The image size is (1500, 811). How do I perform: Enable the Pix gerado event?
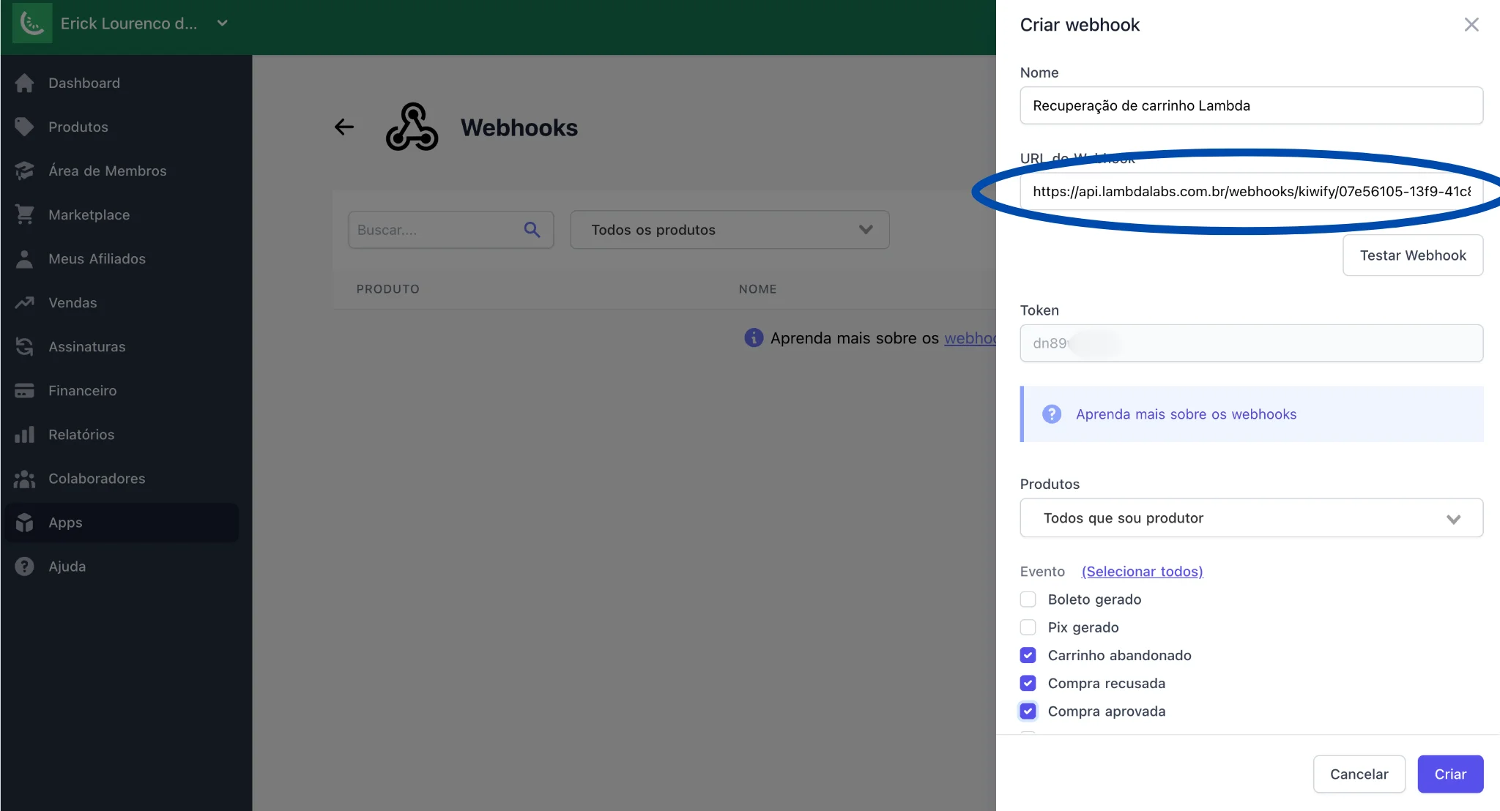[1028, 627]
